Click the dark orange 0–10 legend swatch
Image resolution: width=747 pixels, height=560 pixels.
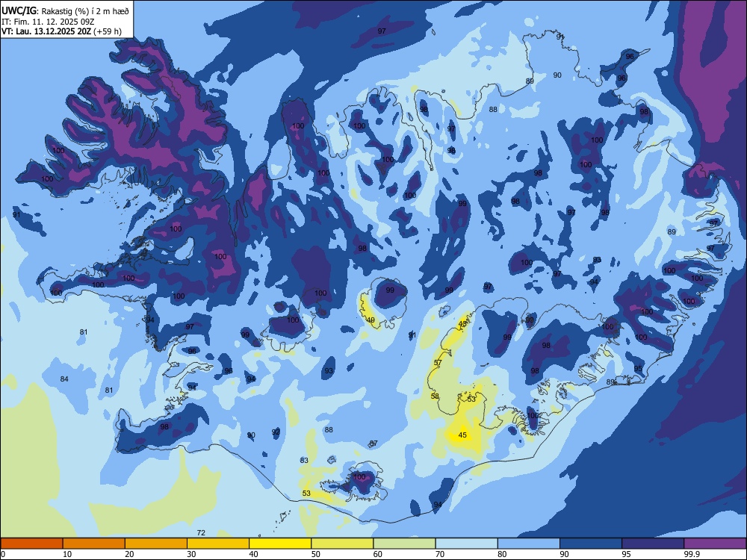31,544
